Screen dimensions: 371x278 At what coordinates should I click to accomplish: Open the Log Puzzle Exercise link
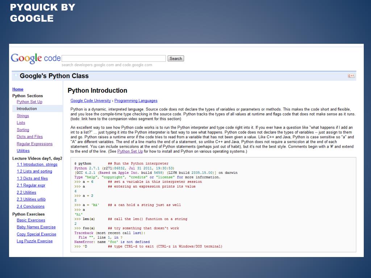point(35,241)
